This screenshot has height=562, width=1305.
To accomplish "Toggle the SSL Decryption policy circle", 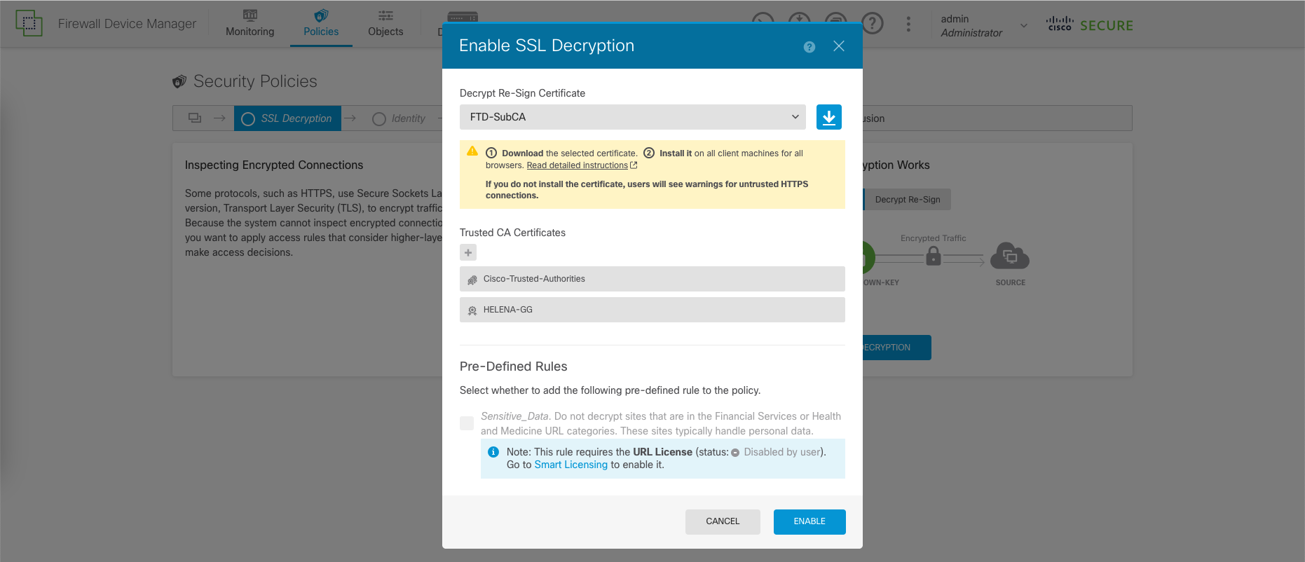I will coord(248,119).
